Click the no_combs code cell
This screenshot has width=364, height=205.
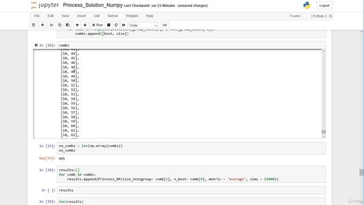(x=191, y=148)
